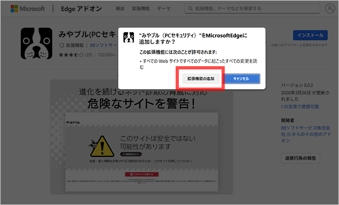Image resolution: width=339 pixels, height=205 pixels.
Task: Click the (29) review count
Action: click(x=89, y=55)
